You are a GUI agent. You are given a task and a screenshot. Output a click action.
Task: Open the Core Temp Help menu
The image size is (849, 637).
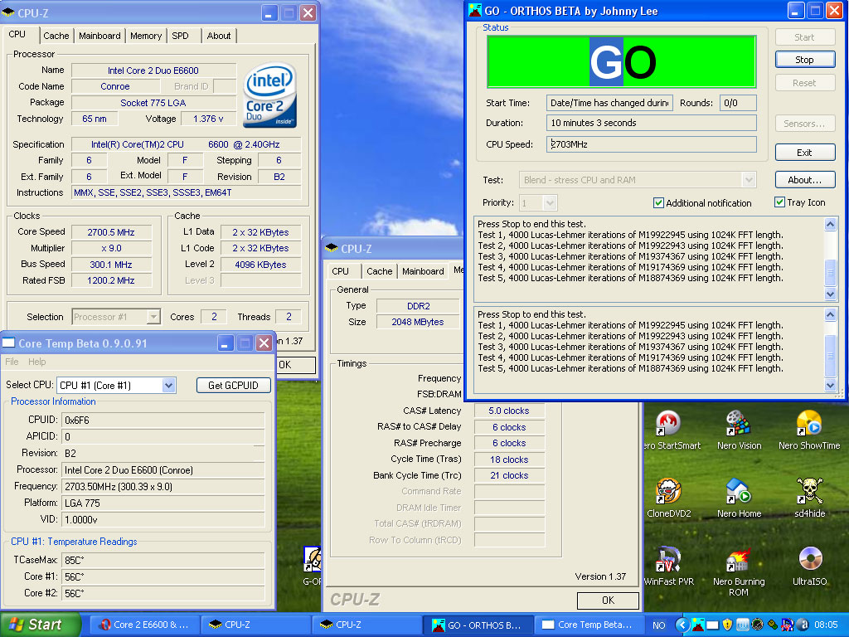36,362
